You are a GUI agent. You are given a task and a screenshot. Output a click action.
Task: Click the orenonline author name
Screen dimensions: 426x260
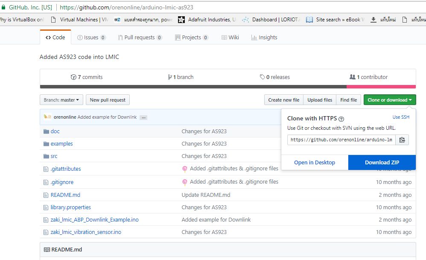coord(65,117)
